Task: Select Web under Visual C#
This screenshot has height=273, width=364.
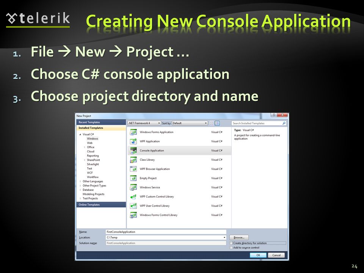Action: click(x=89, y=143)
